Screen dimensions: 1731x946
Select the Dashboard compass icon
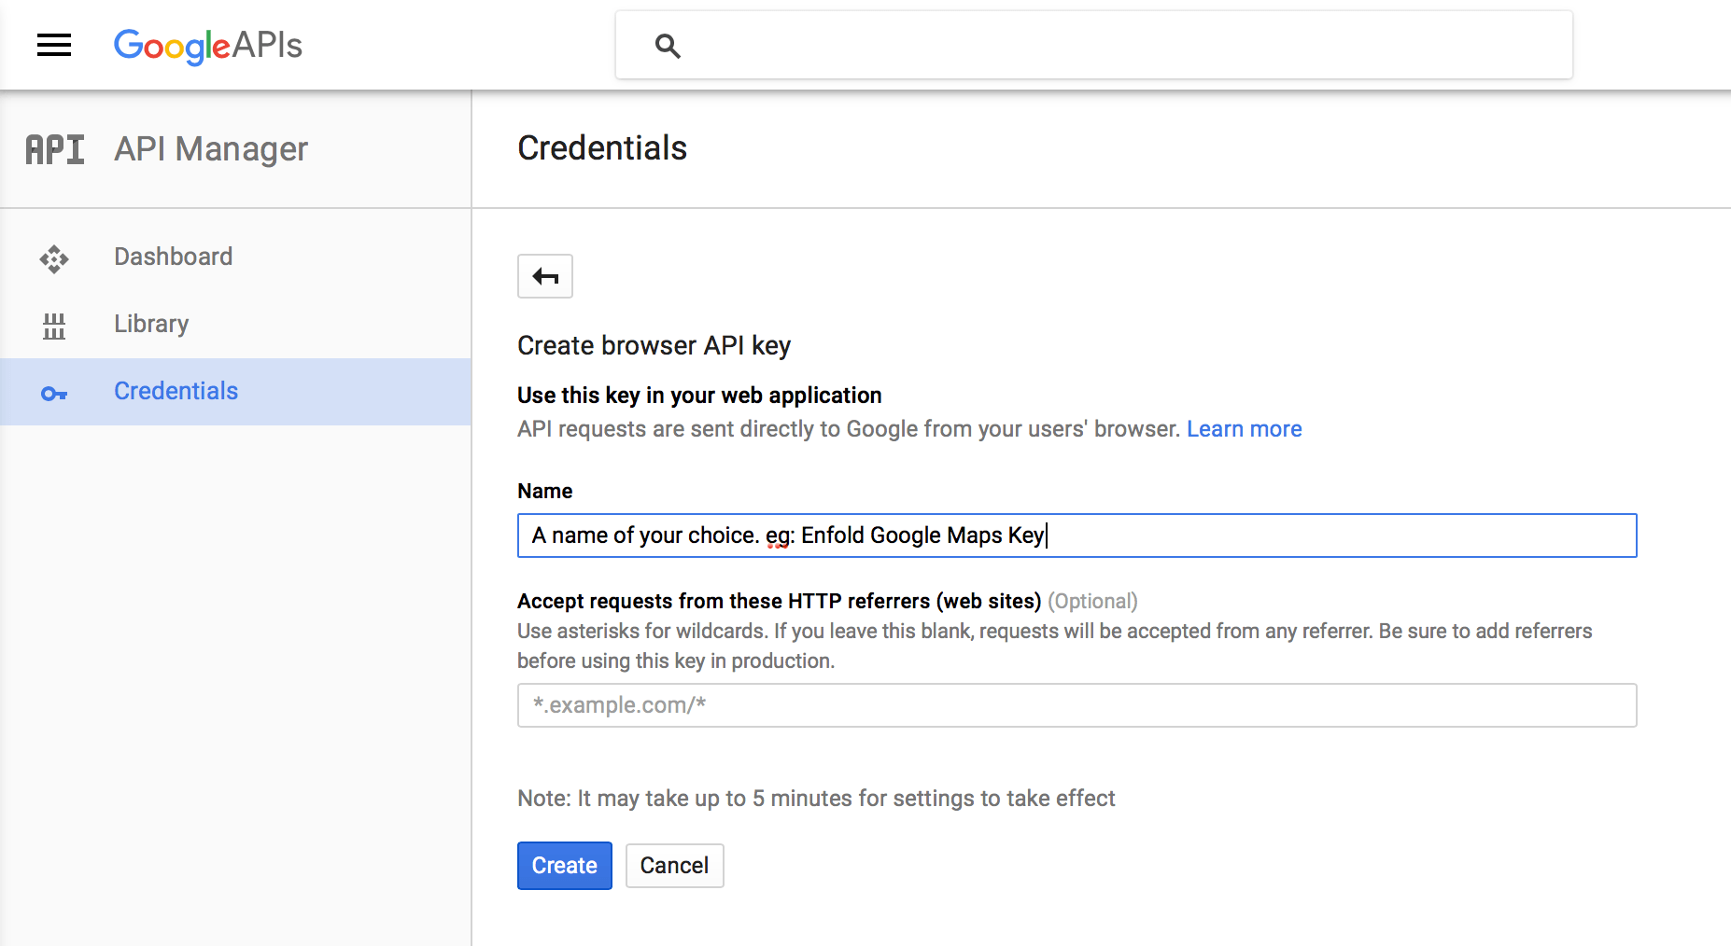pyautogui.click(x=54, y=259)
